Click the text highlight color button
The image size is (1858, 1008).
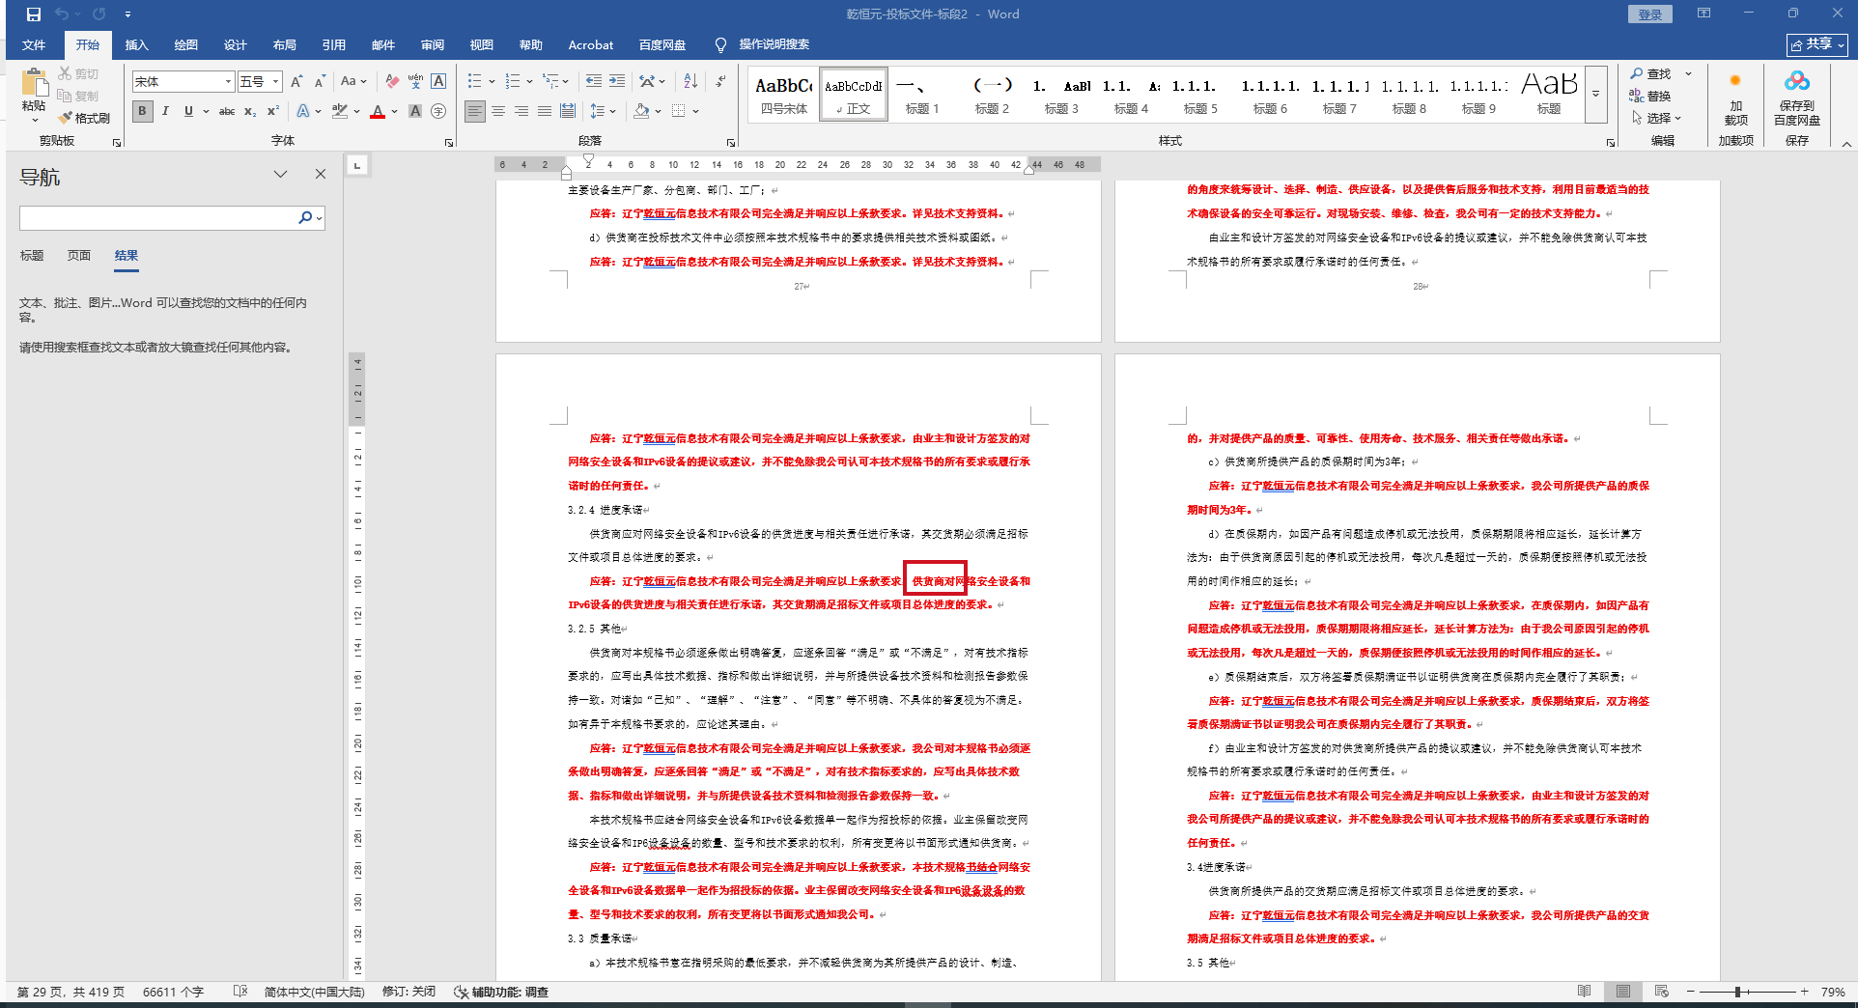(x=339, y=111)
